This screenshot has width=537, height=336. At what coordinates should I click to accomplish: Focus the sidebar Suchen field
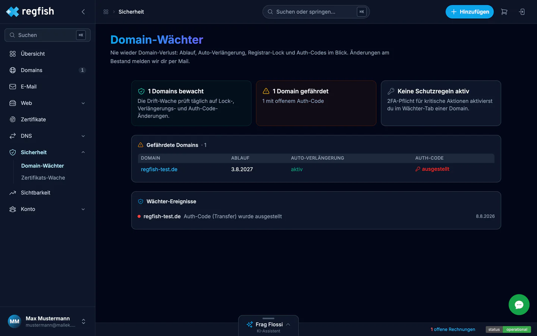(47, 35)
